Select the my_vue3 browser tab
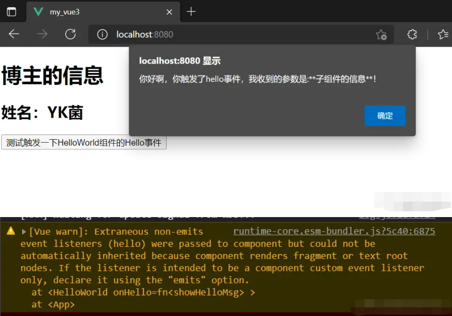Viewport: 452px width, 316px height. [x=103, y=12]
